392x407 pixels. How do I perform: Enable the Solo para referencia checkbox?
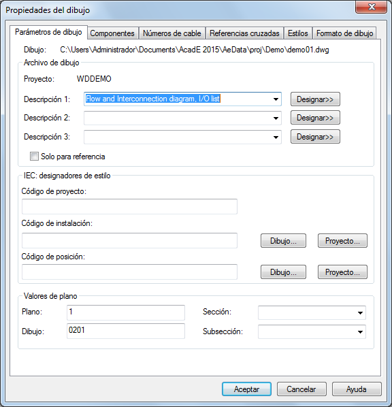(34, 157)
